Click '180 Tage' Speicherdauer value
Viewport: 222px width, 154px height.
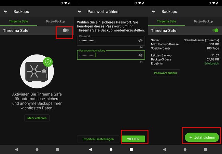click(x=213, y=48)
